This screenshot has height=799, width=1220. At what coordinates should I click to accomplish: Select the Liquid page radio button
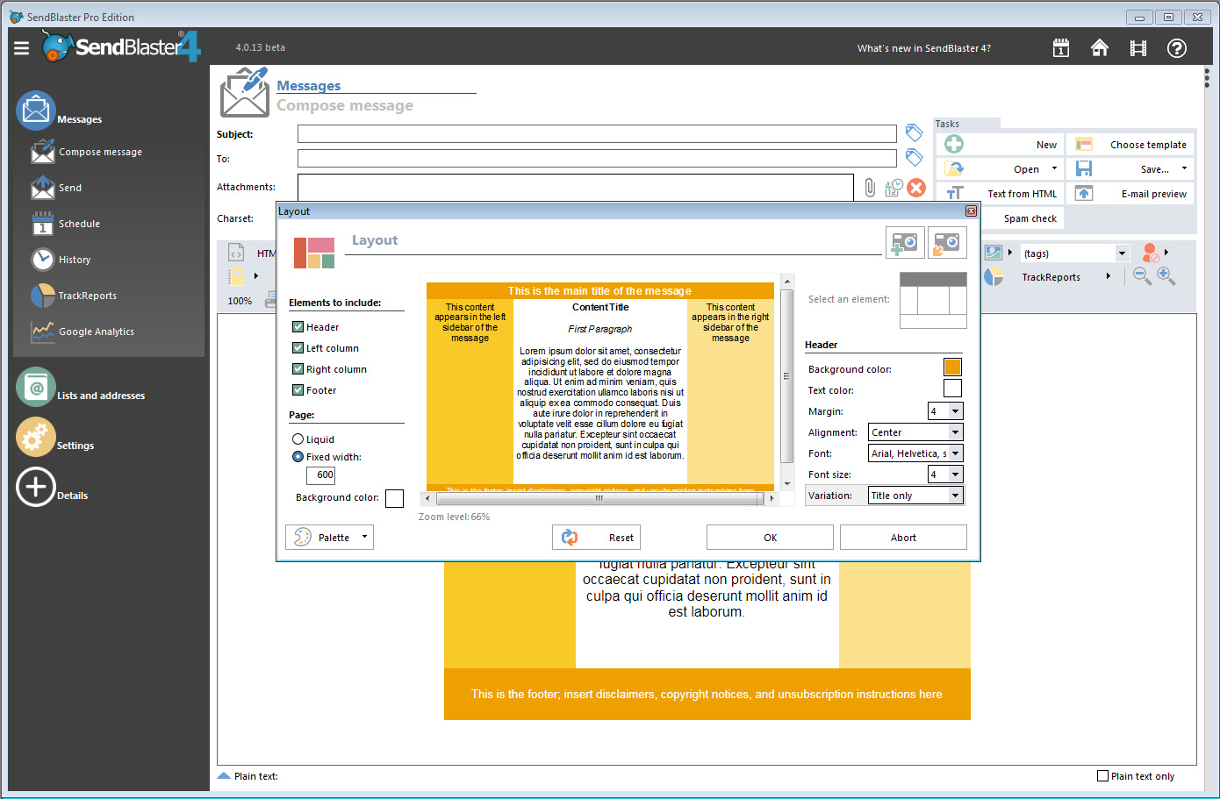(x=298, y=439)
